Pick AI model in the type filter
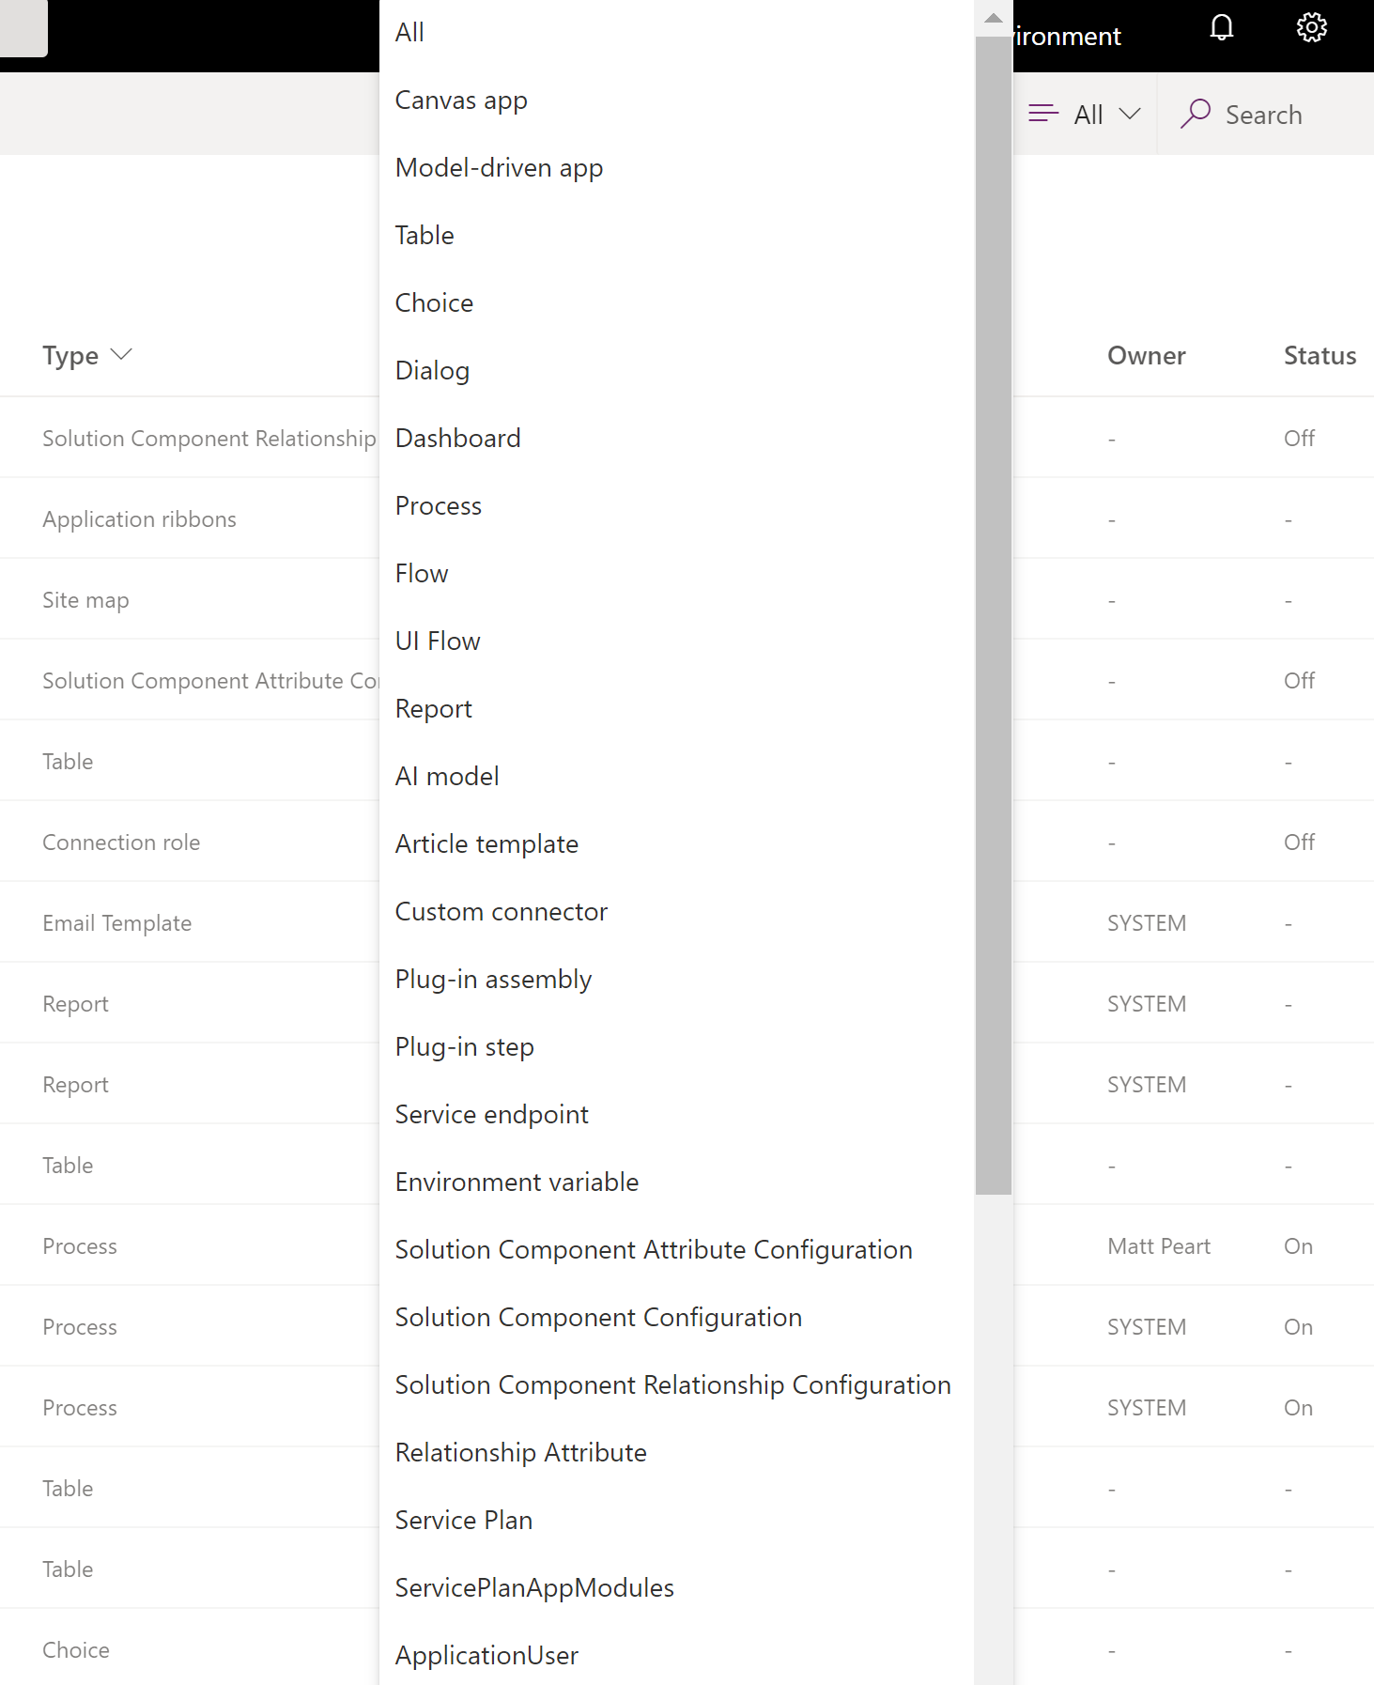The width and height of the screenshot is (1374, 1685). point(447,776)
